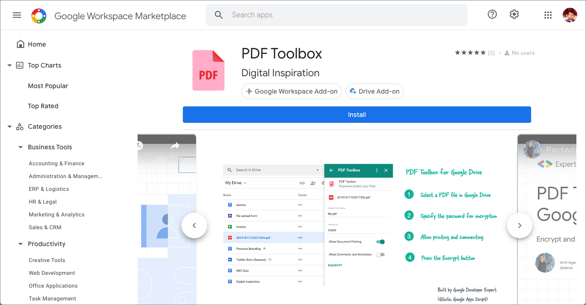Click the Google Workspace Add-on chip

coord(292,91)
